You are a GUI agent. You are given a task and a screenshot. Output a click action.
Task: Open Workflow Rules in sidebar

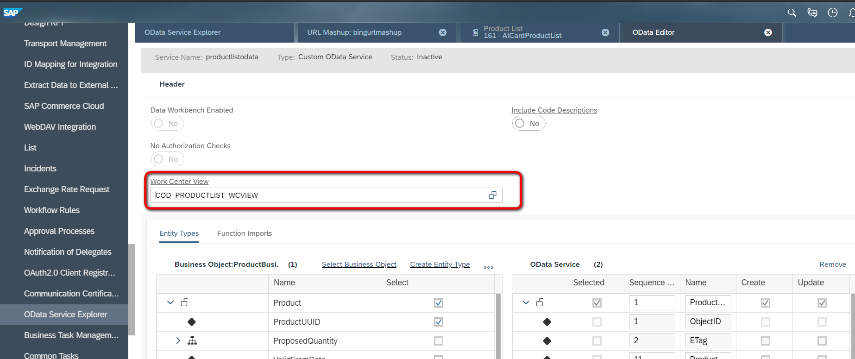(x=52, y=210)
